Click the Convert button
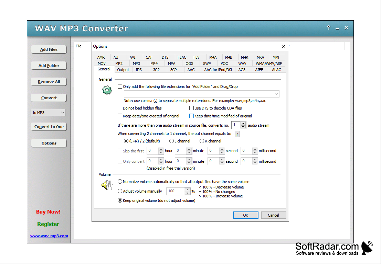The image size is (381, 264). tap(49, 98)
